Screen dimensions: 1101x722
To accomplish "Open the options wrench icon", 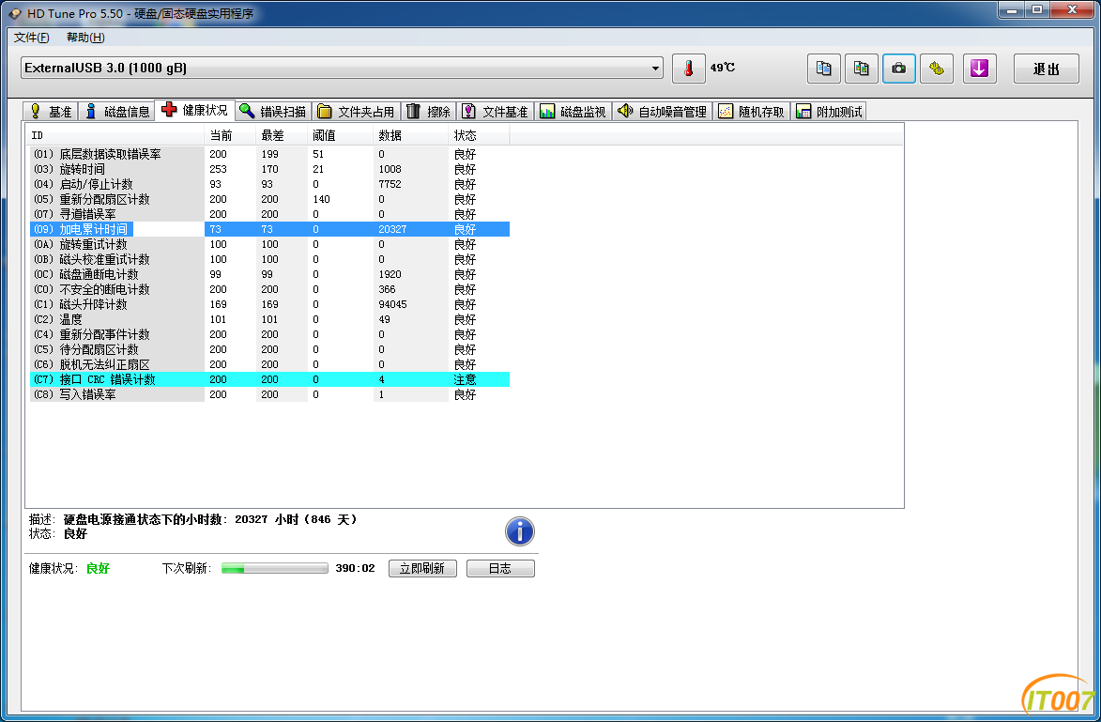I will 937,69.
